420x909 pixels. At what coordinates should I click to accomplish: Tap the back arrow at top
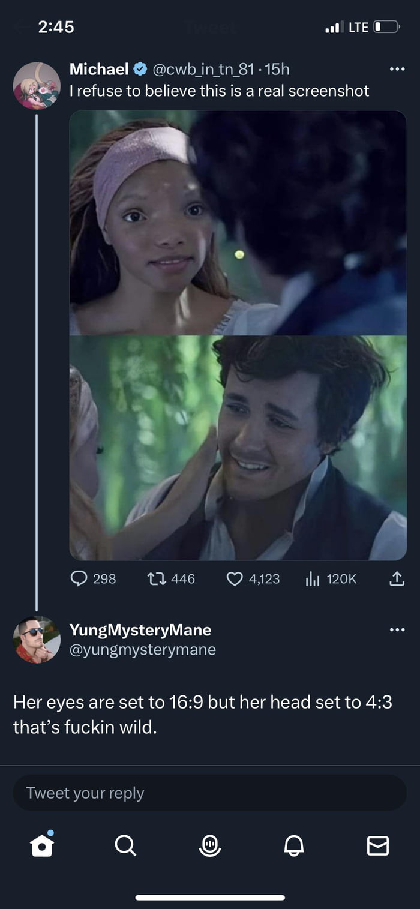(x=22, y=27)
